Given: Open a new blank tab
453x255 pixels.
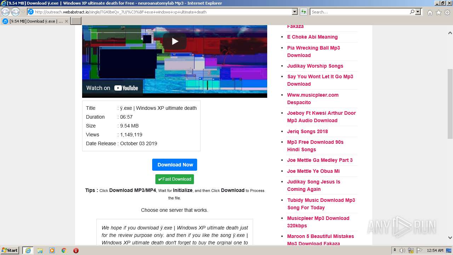Looking at the screenshot, I should coord(76,21).
